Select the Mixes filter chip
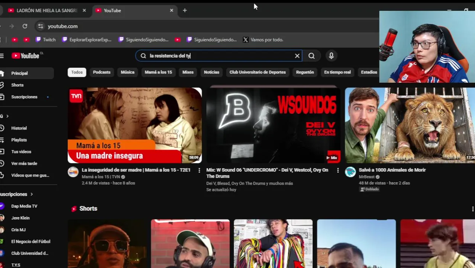475x268 pixels. point(188,72)
